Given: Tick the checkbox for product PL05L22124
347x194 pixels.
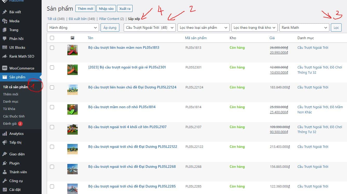Looking at the screenshot, I should [52, 87].
